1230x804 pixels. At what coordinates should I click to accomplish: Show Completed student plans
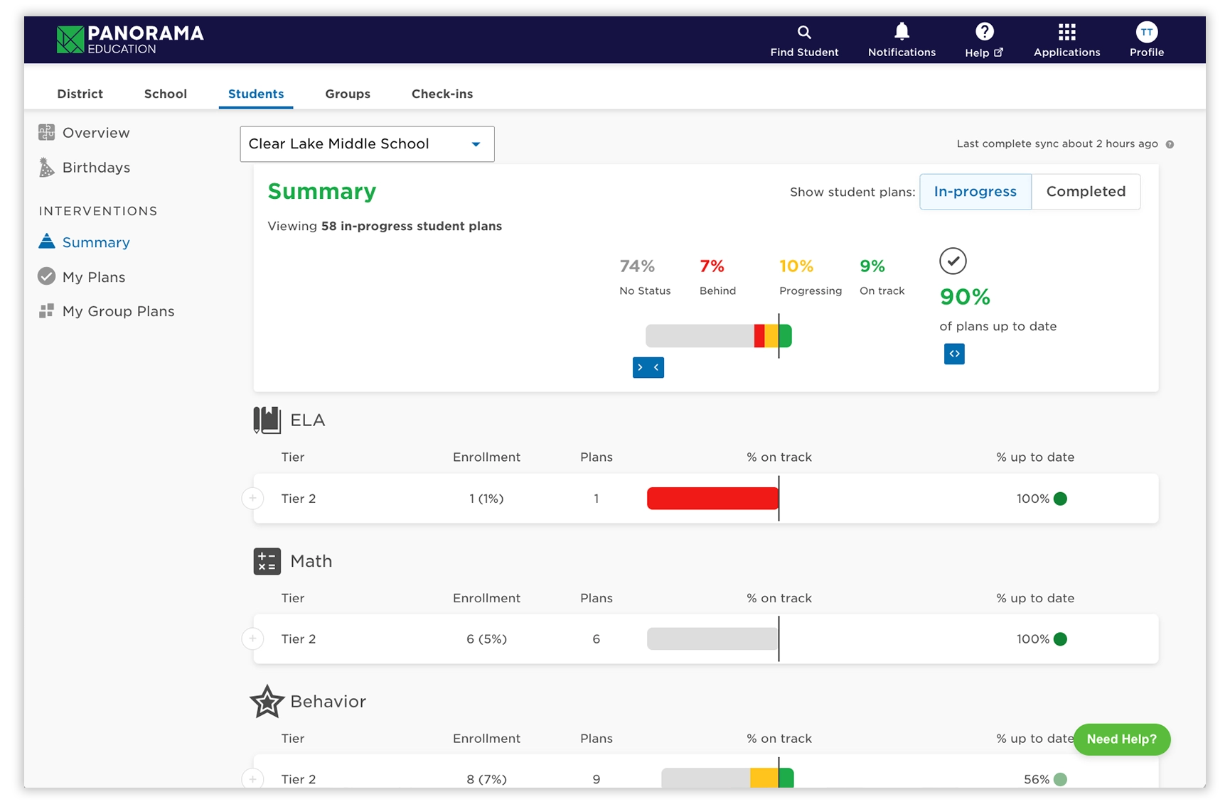1086,192
